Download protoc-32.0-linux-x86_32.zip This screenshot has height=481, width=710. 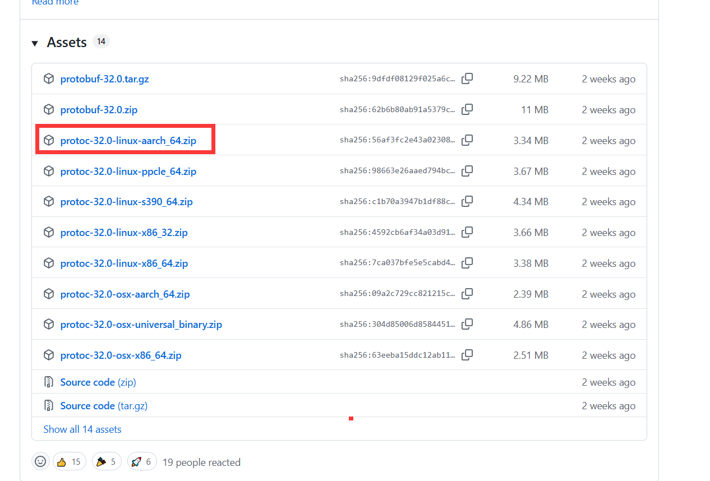124,233
